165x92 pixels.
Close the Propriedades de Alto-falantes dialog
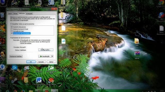click(54, 9)
